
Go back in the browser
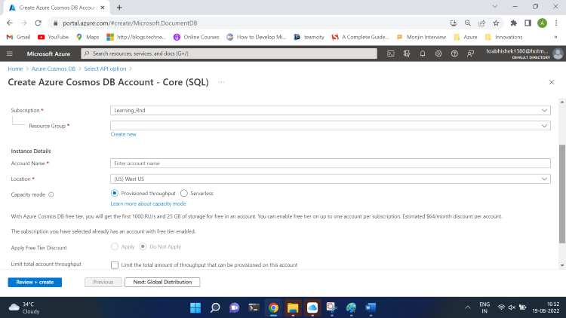point(10,23)
